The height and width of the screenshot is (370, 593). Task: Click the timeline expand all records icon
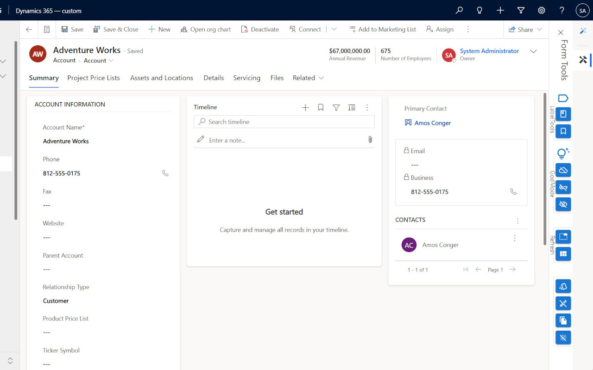click(x=352, y=107)
